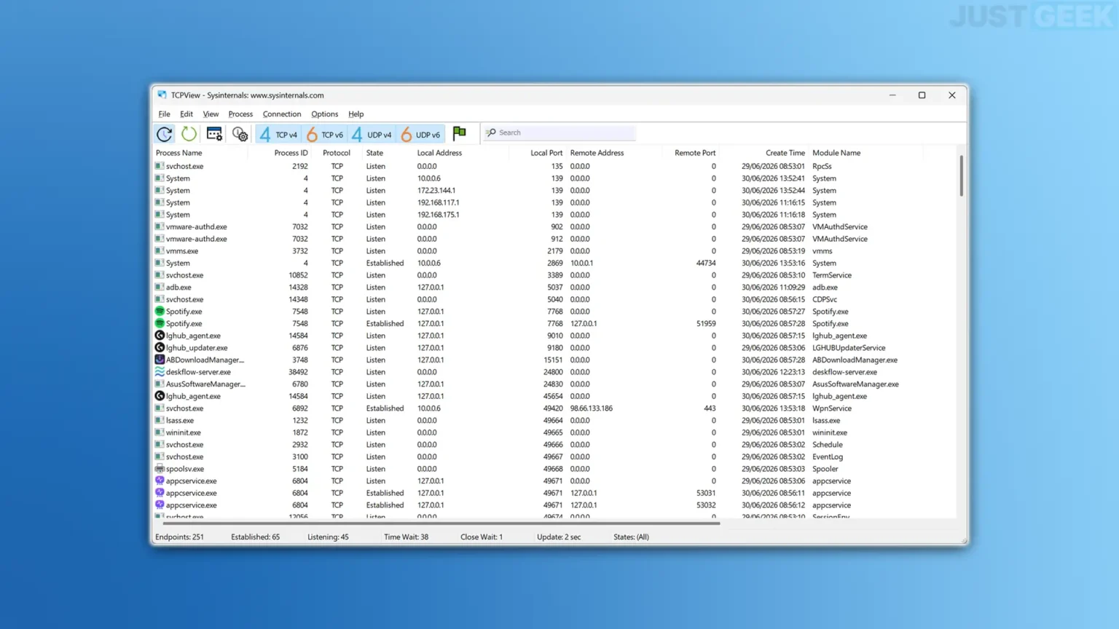
Task: Click the svchost.exe icon on port 135
Action: 160,166
